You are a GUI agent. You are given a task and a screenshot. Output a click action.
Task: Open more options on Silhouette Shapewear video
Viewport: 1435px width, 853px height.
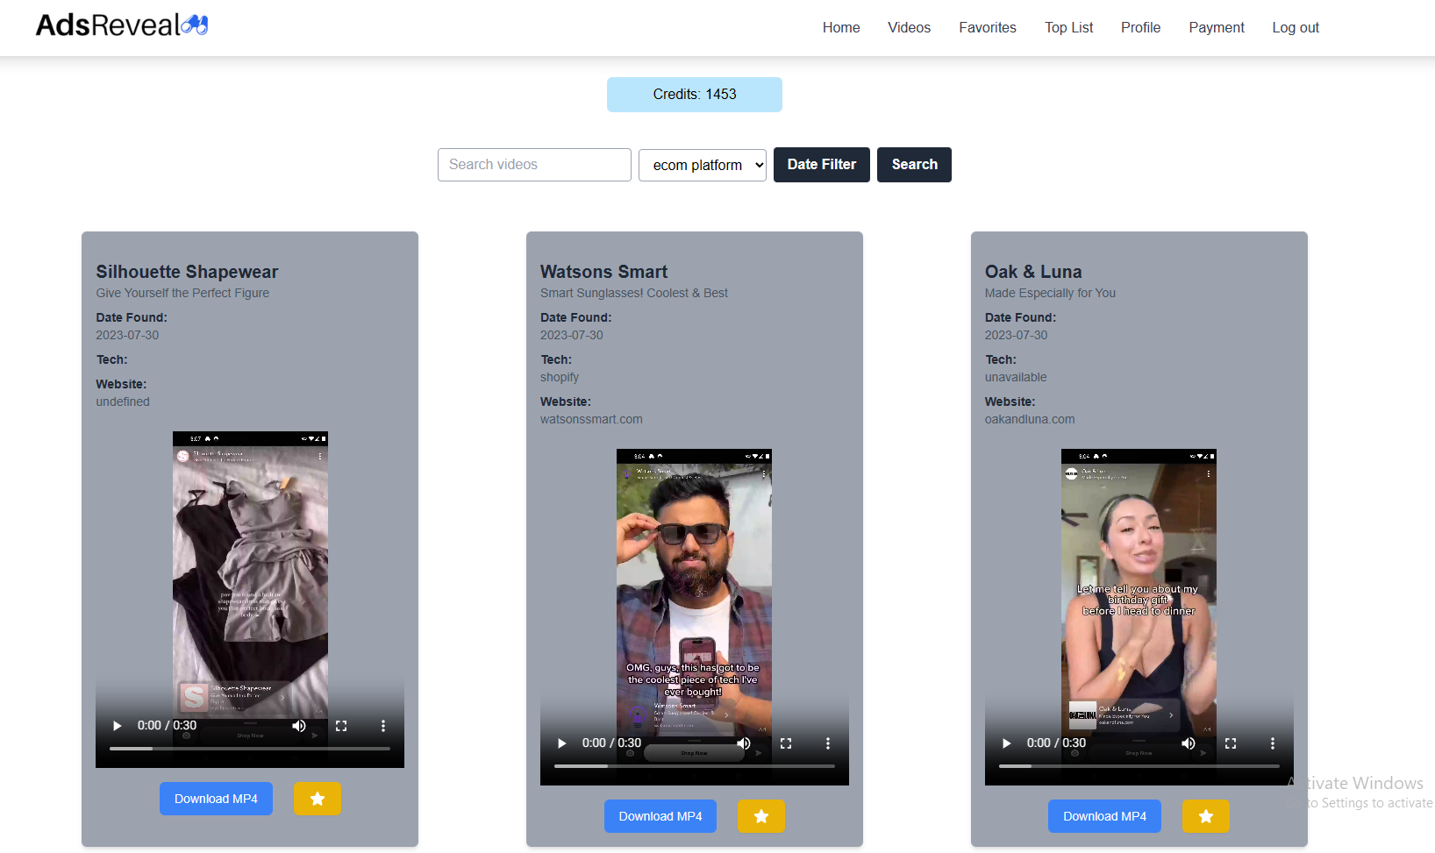click(x=383, y=726)
